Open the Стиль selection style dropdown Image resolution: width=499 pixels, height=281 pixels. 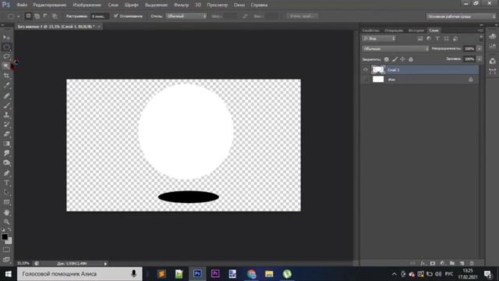186,16
